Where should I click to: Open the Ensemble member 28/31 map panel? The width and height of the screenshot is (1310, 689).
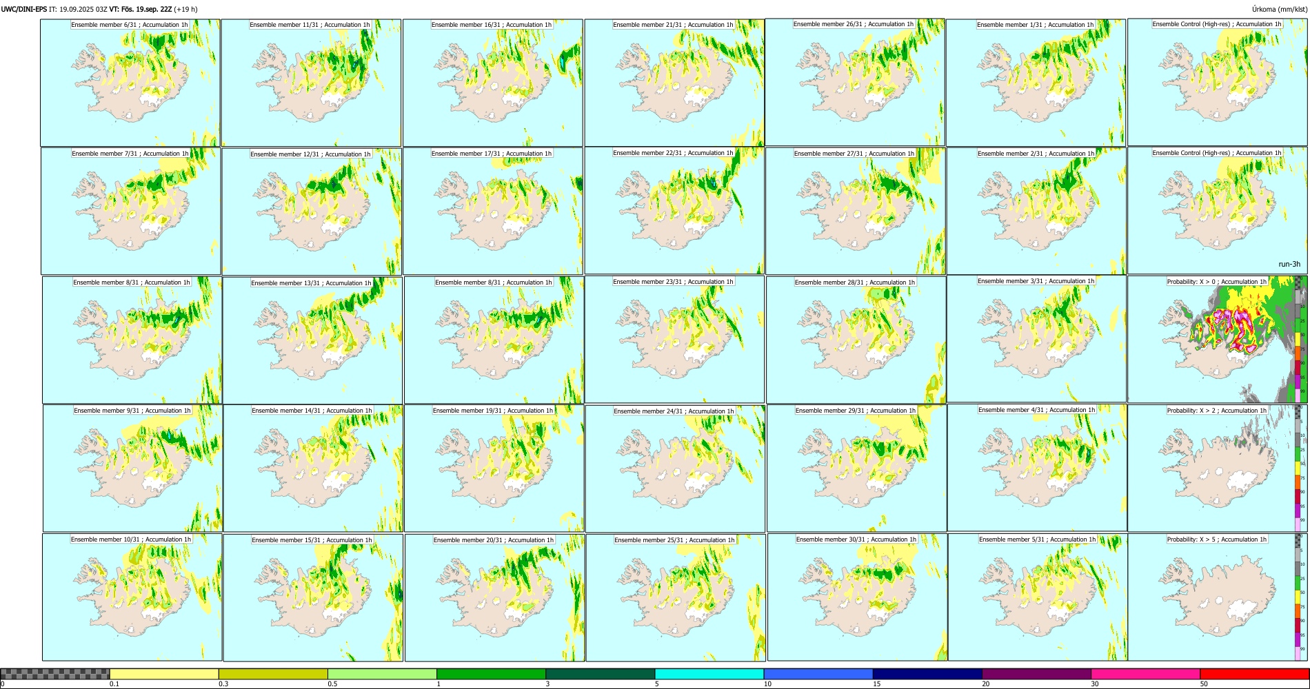click(856, 340)
